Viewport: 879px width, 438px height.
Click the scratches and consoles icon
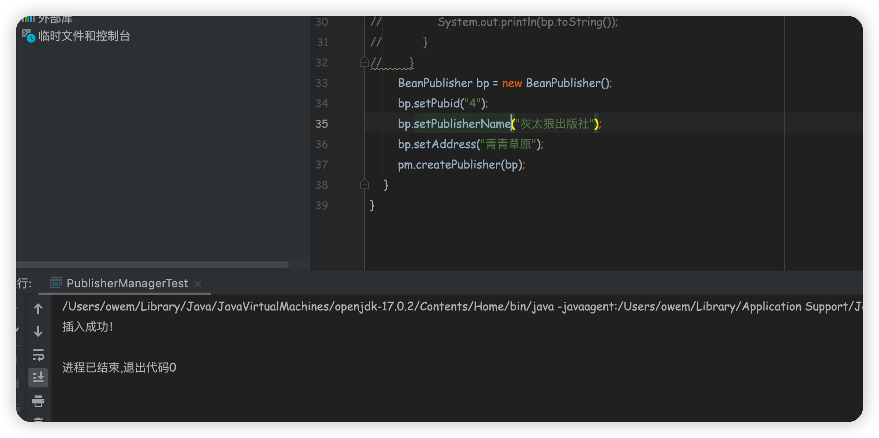(28, 36)
